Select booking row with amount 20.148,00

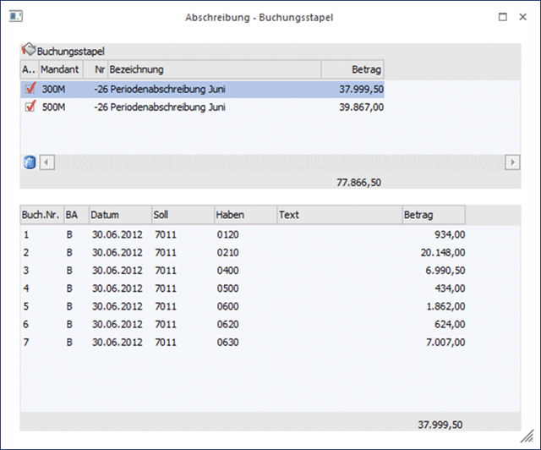point(243,252)
